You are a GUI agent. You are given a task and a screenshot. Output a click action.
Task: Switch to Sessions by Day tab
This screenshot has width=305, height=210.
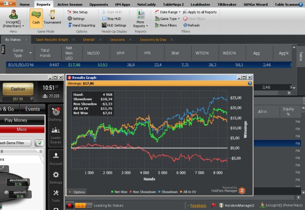point(153,40)
